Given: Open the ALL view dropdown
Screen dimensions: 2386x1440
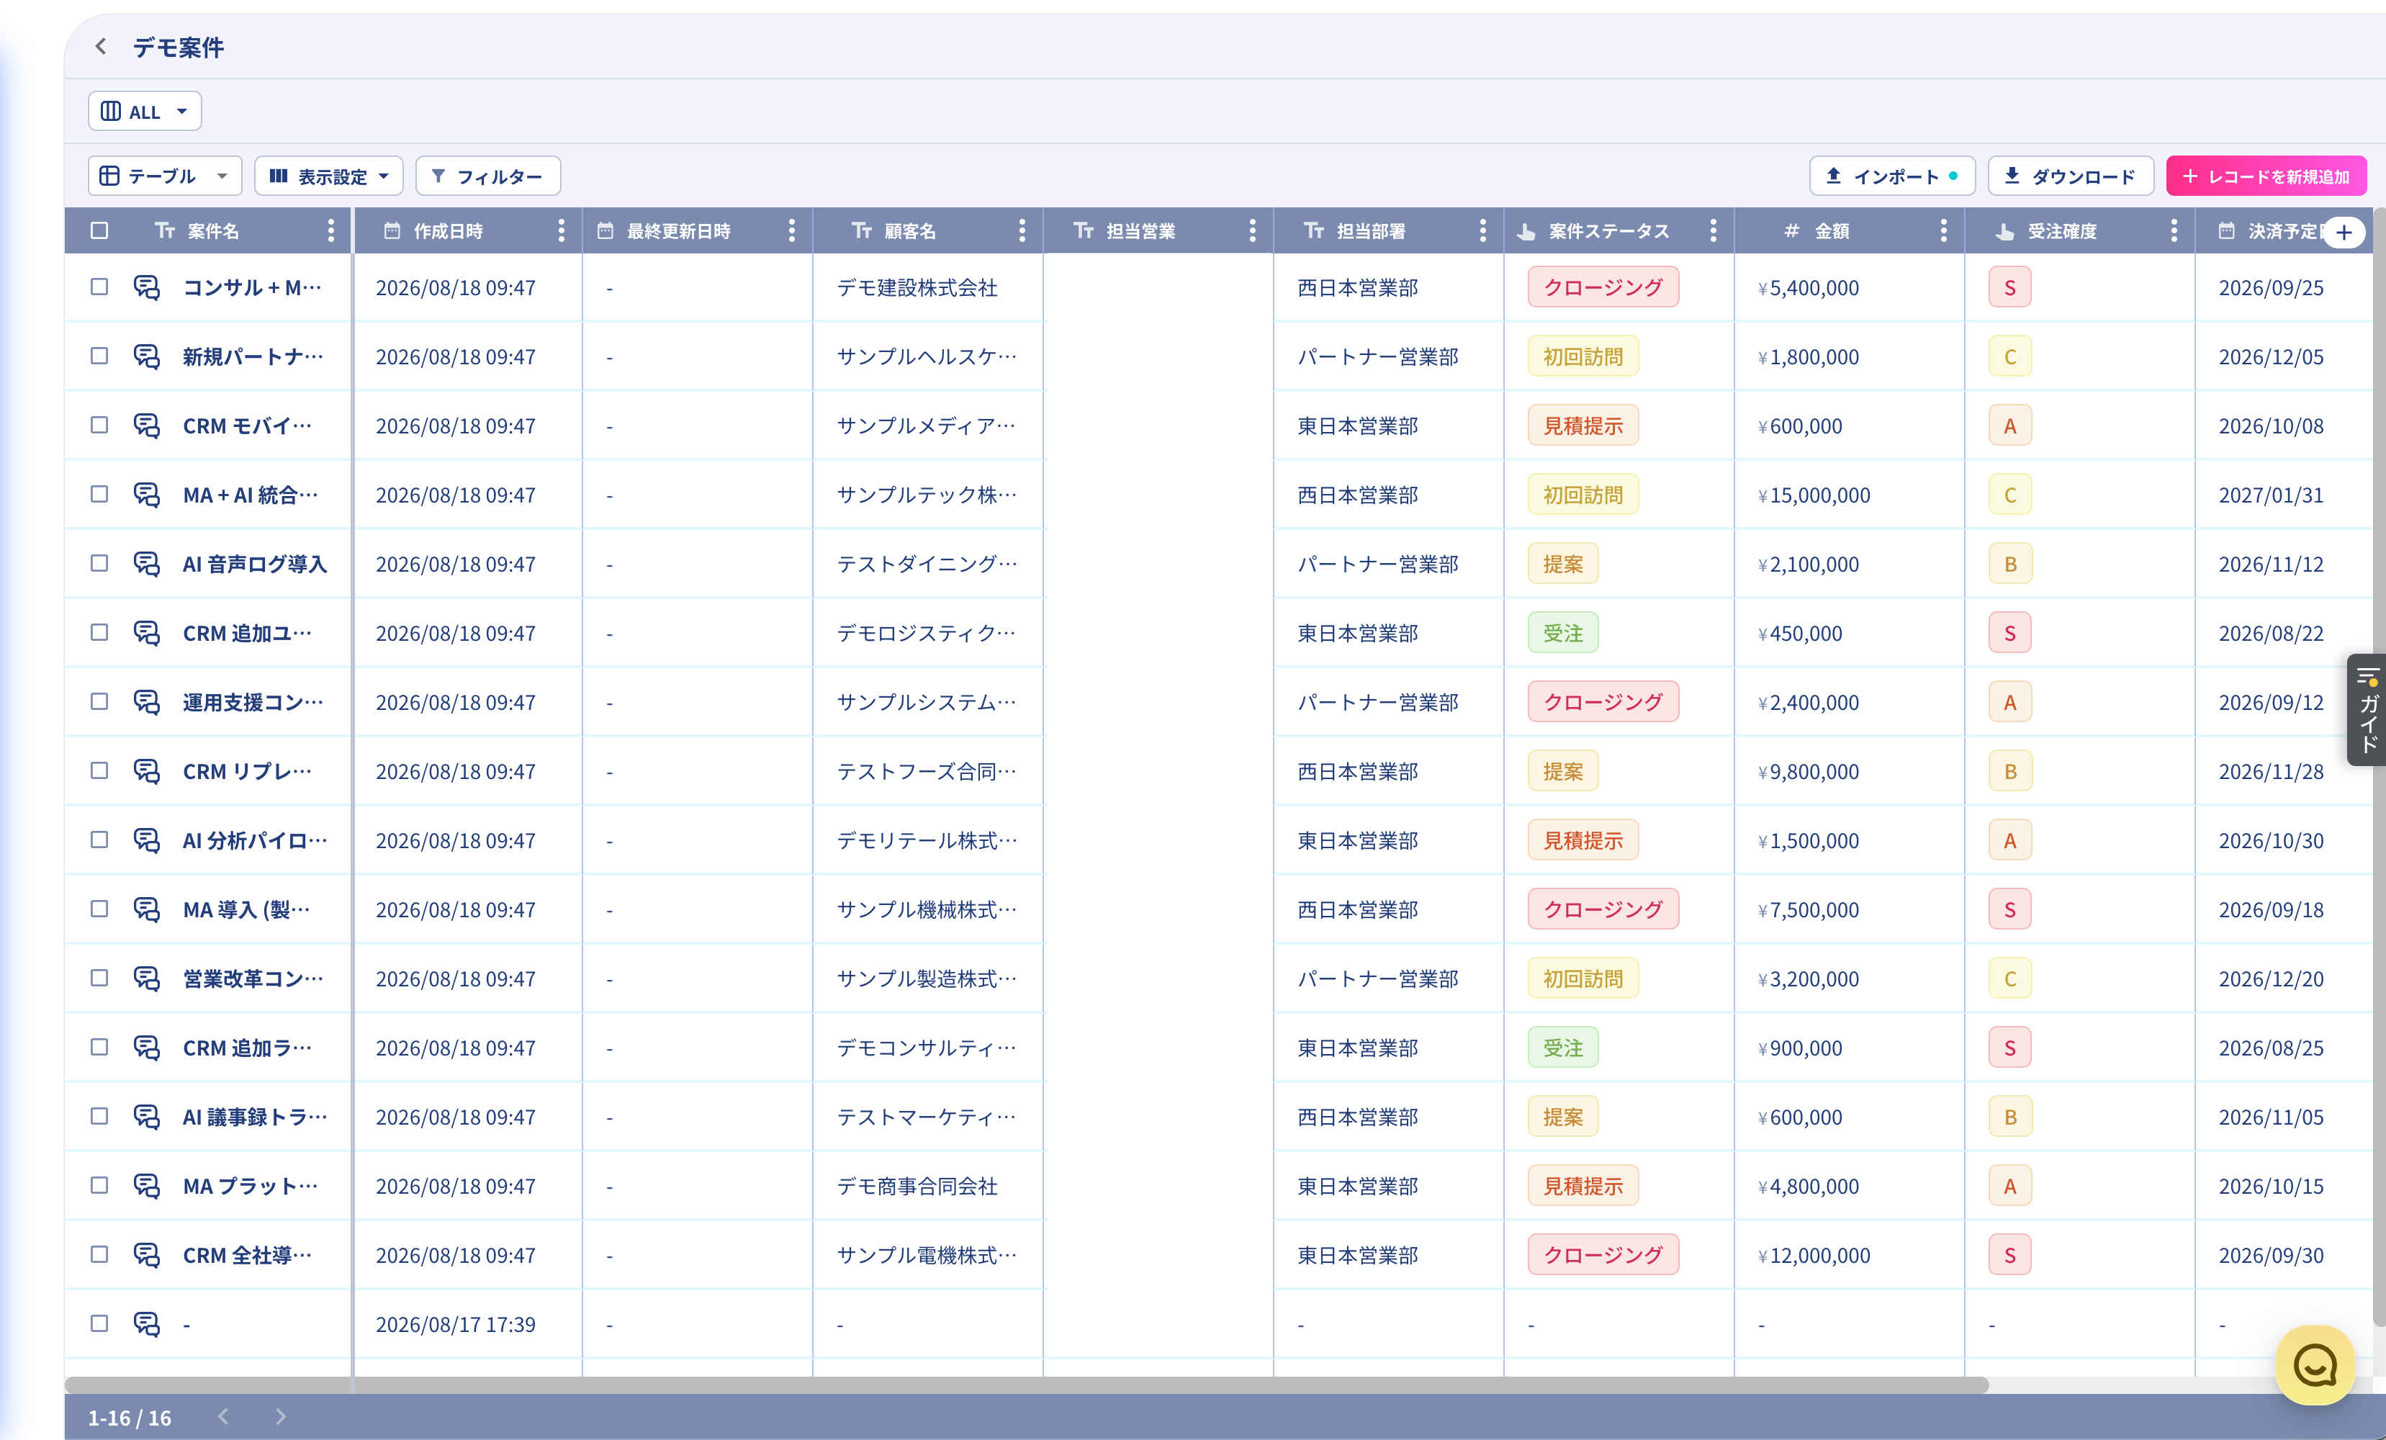Looking at the screenshot, I should (145, 112).
